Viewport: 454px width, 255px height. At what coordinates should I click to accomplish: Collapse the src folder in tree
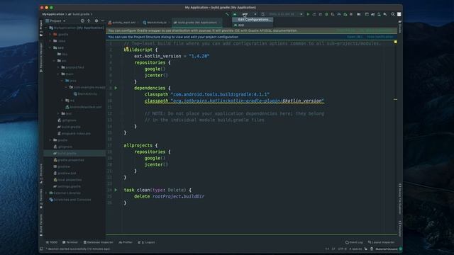[x=55, y=61]
